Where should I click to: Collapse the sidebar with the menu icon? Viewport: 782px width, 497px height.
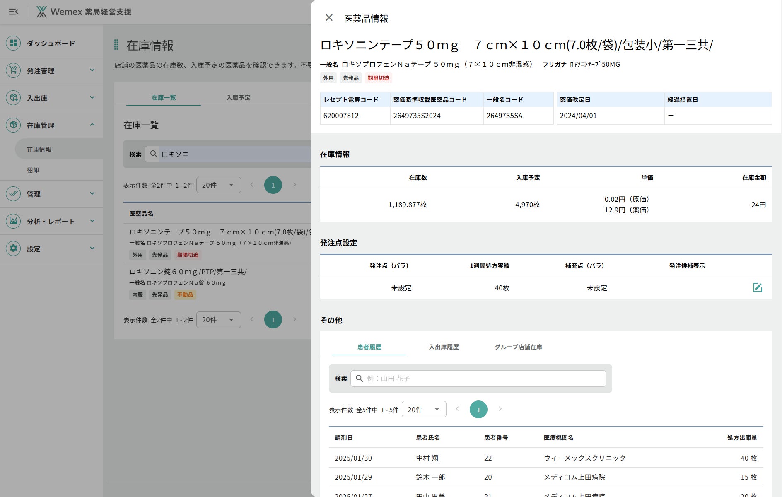coord(14,12)
